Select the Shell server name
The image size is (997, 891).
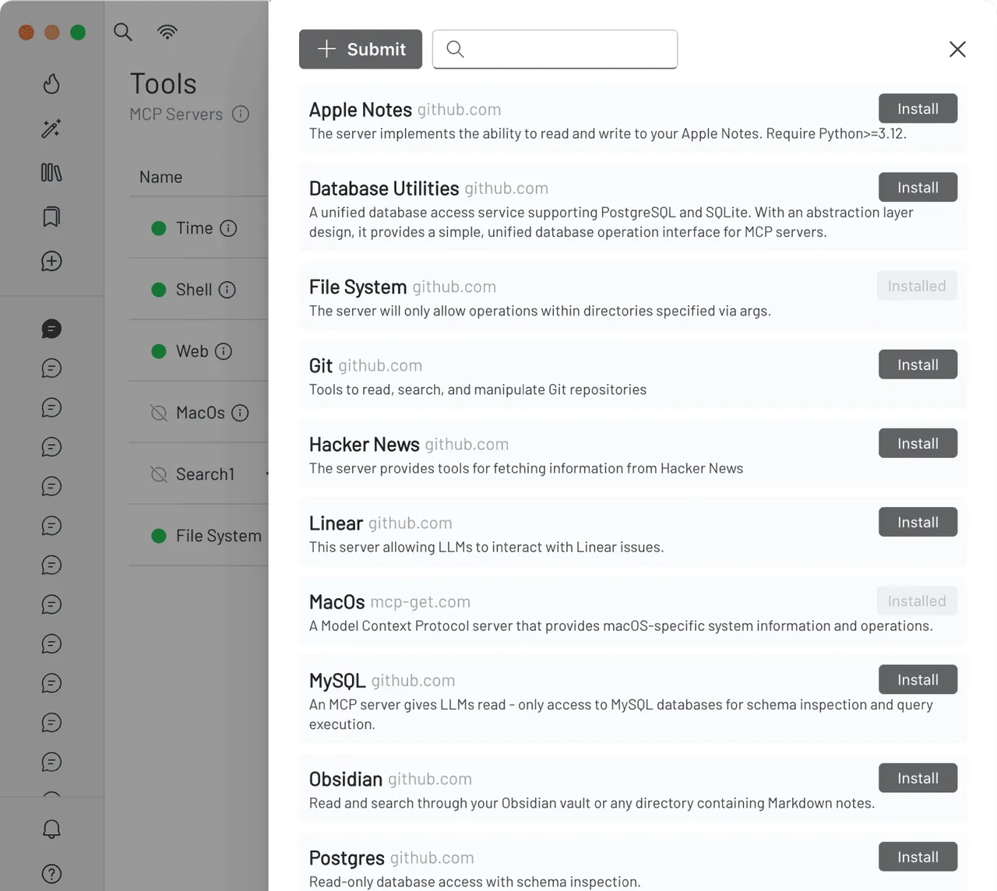coord(194,290)
